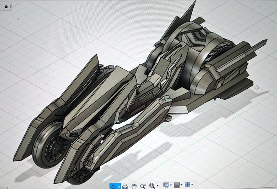Select the vehicle front wheel in viewport
Image resolution: width=277 pixels, height=189 pixels.
pyautogui.click(x=51, y=145)
